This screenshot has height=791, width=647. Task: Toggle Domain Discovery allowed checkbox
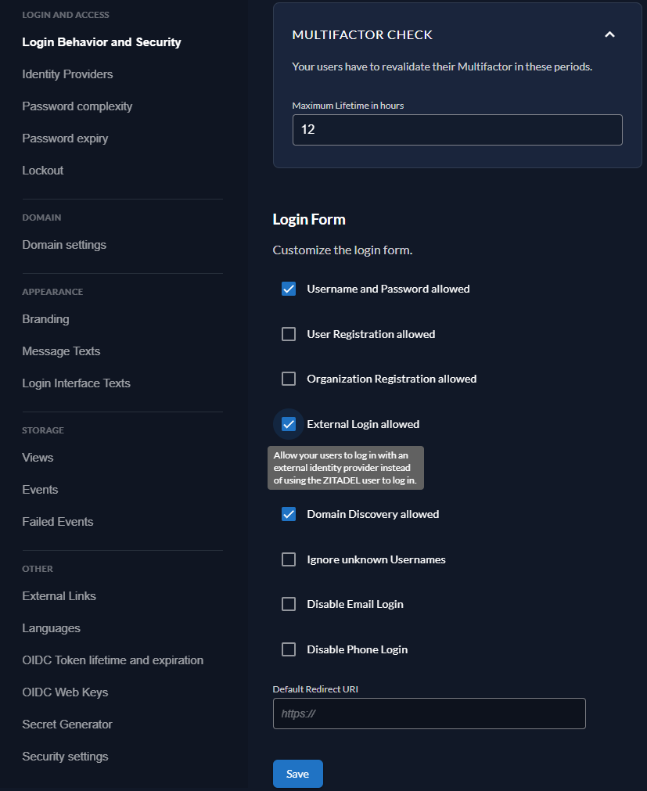[x=289, y=514]
